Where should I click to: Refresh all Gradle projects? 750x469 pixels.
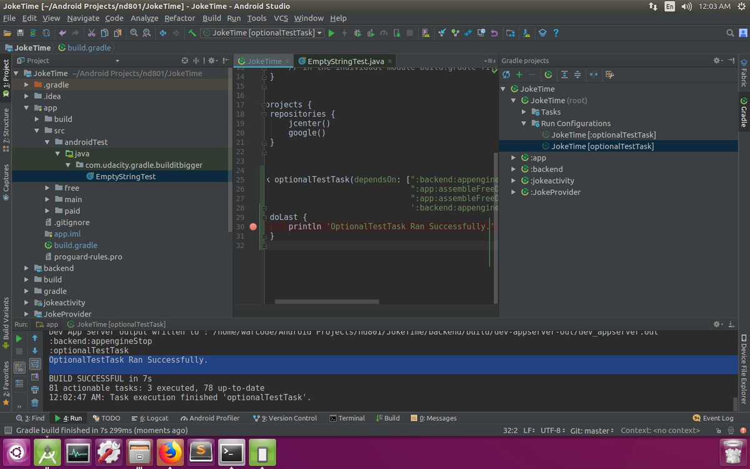[506, 74]
